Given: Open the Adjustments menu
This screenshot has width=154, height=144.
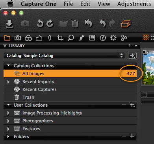Looking at the screenshot, I should click(x=134, y=4).
